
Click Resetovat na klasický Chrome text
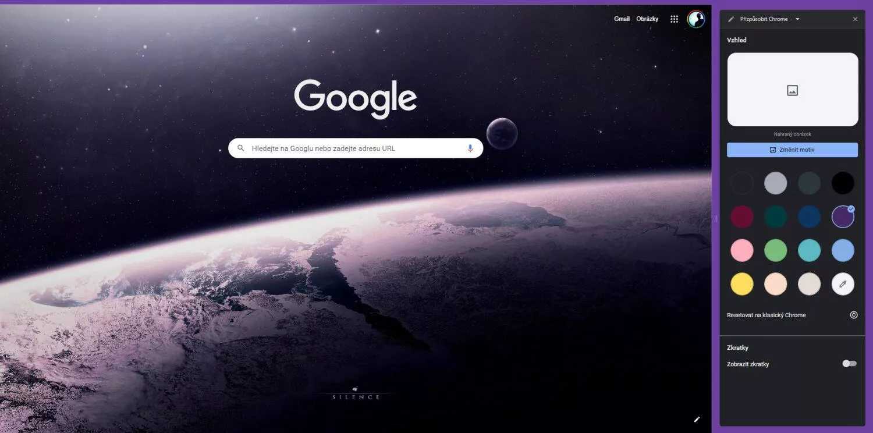point(766,315)
